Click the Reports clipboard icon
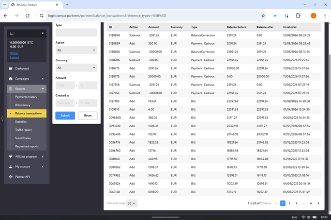The width and height of the screenshot is (331, 220). [x=10, y=89]
